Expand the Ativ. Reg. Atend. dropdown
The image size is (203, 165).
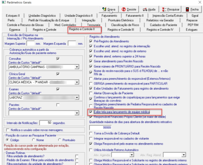tap(184, 155)
